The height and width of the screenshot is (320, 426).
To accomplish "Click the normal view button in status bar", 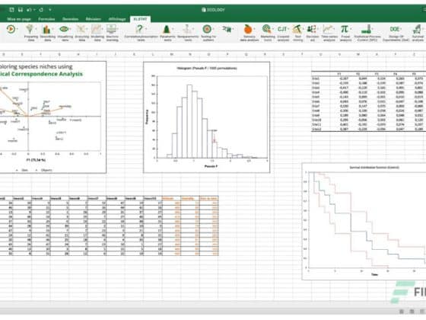I will (402, 312).
